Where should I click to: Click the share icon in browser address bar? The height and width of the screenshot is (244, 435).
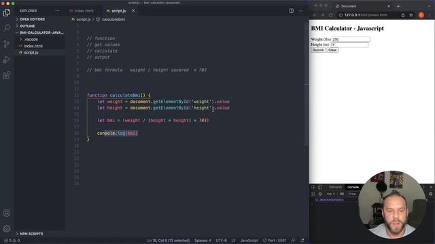[403, 15]
